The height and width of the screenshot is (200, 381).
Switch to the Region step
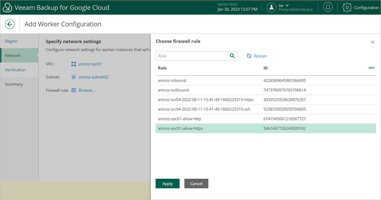(11, 41)
